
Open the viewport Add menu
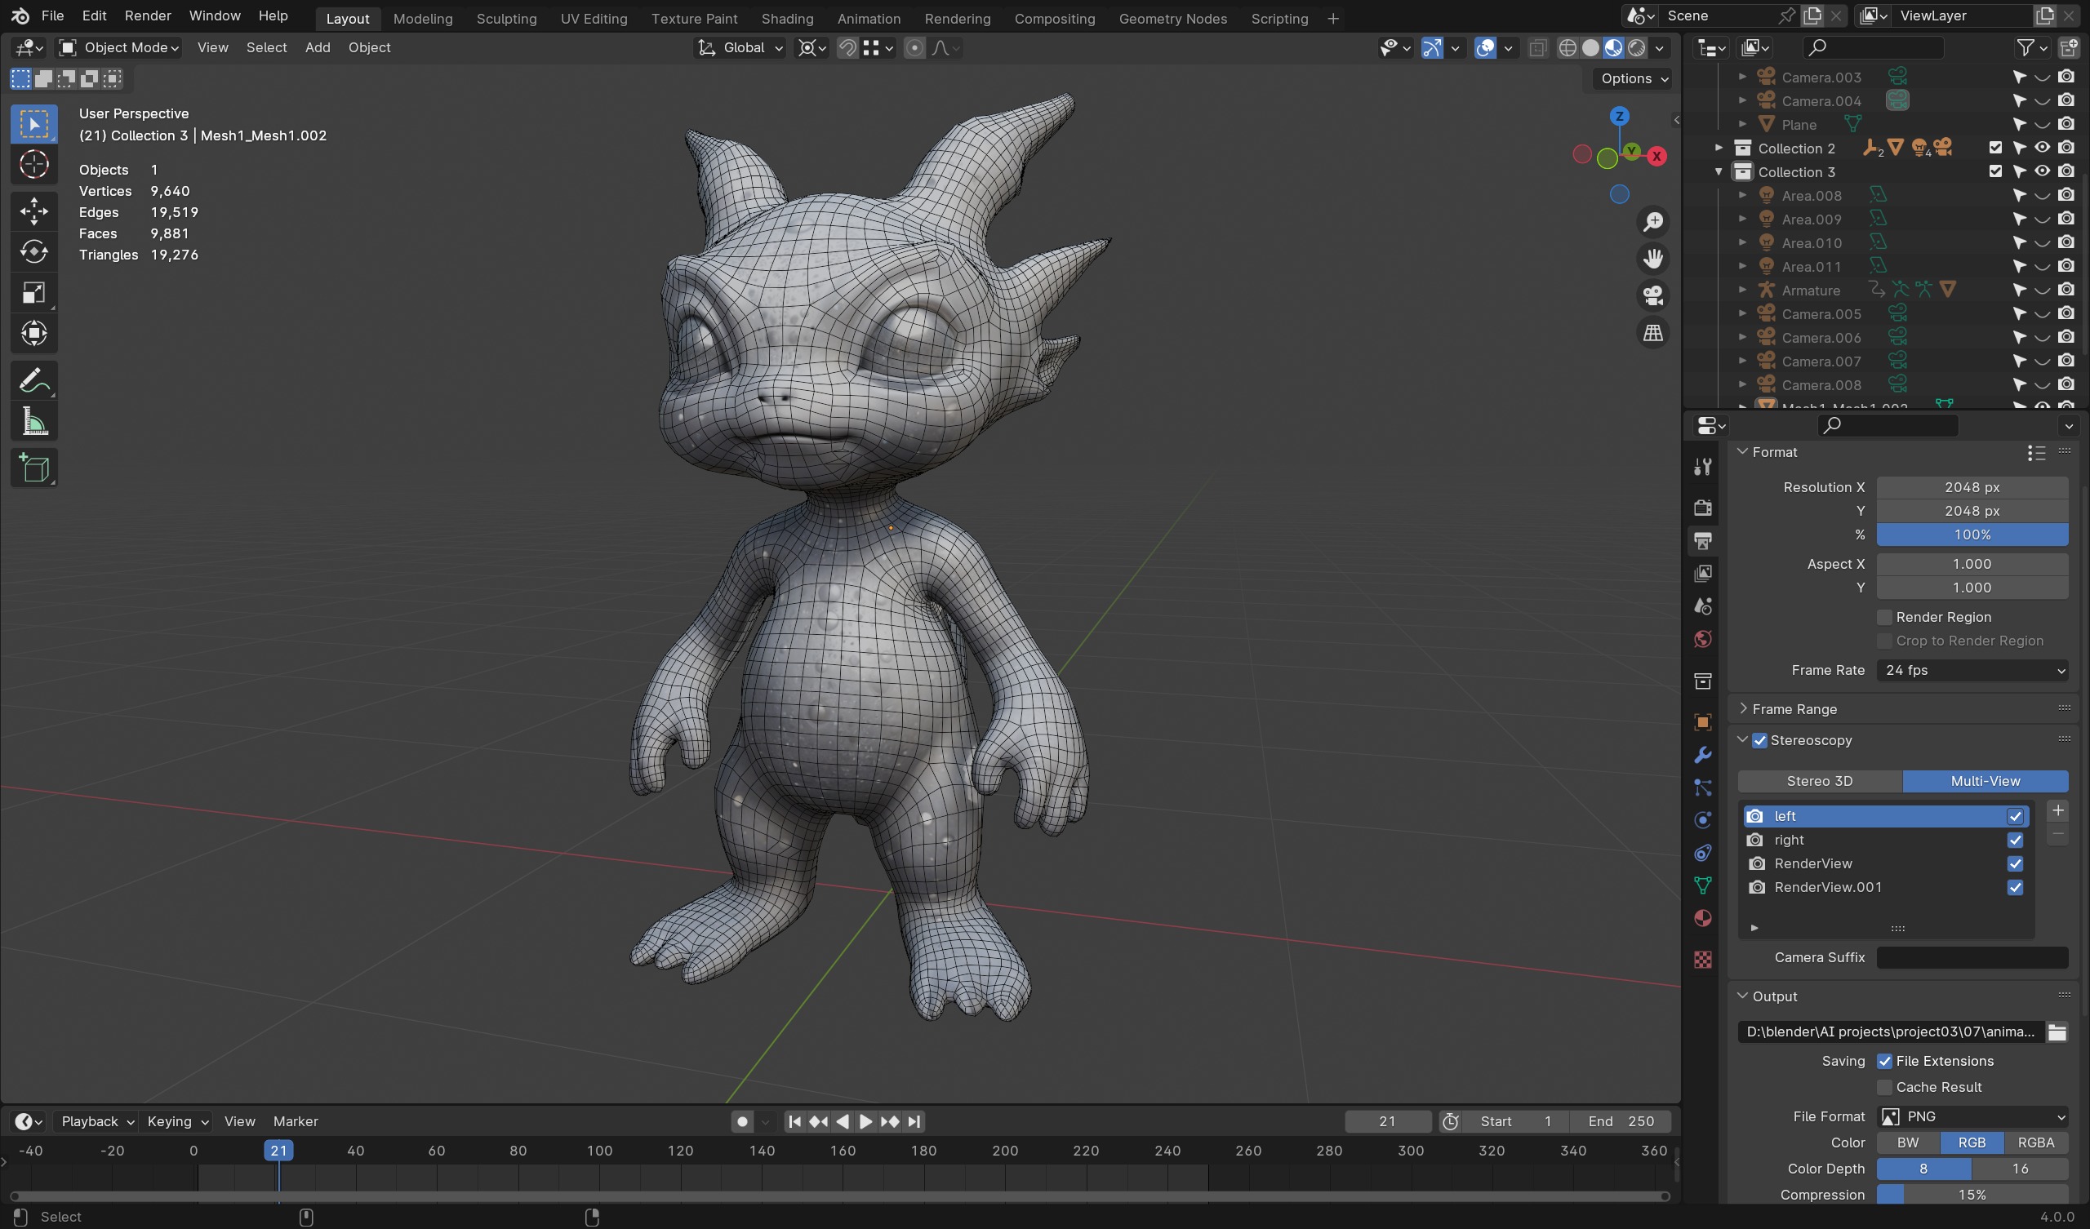pos(318,48)
